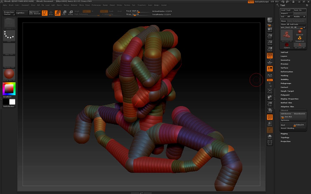The width and height of the screenshot is (311, 194).
Task: Disable Local transformation mode
Action: [269, 69]
